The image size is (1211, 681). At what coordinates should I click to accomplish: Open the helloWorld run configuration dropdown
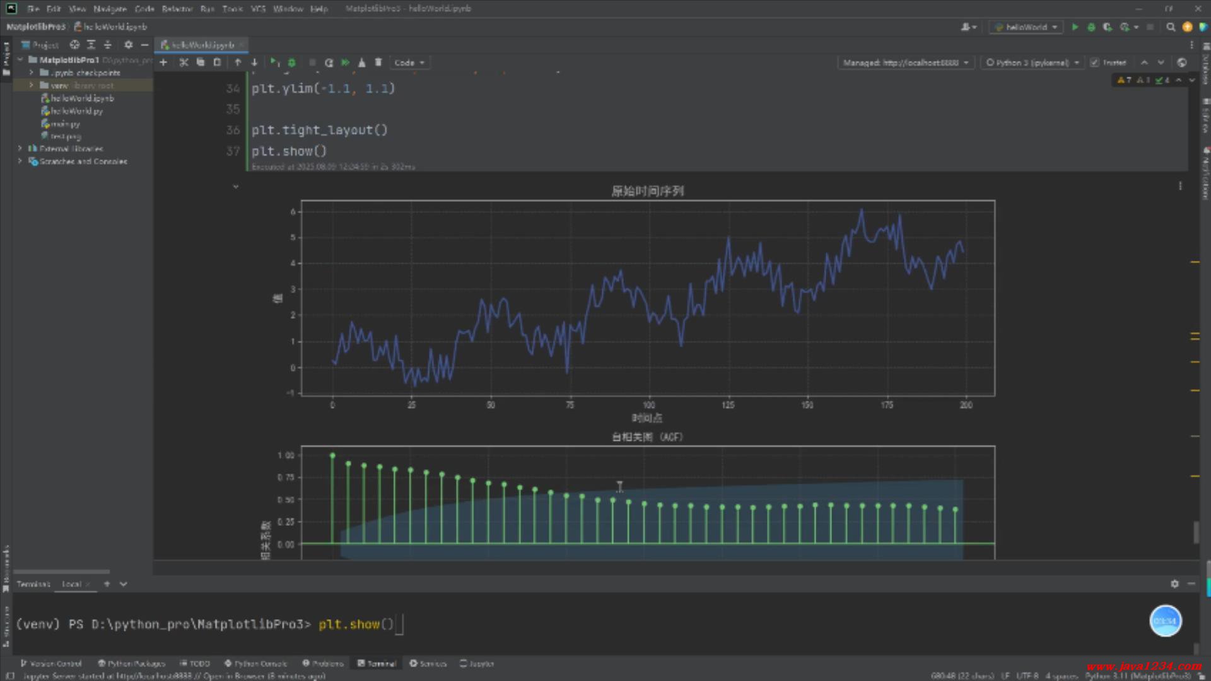click(x=1026, y=27)
